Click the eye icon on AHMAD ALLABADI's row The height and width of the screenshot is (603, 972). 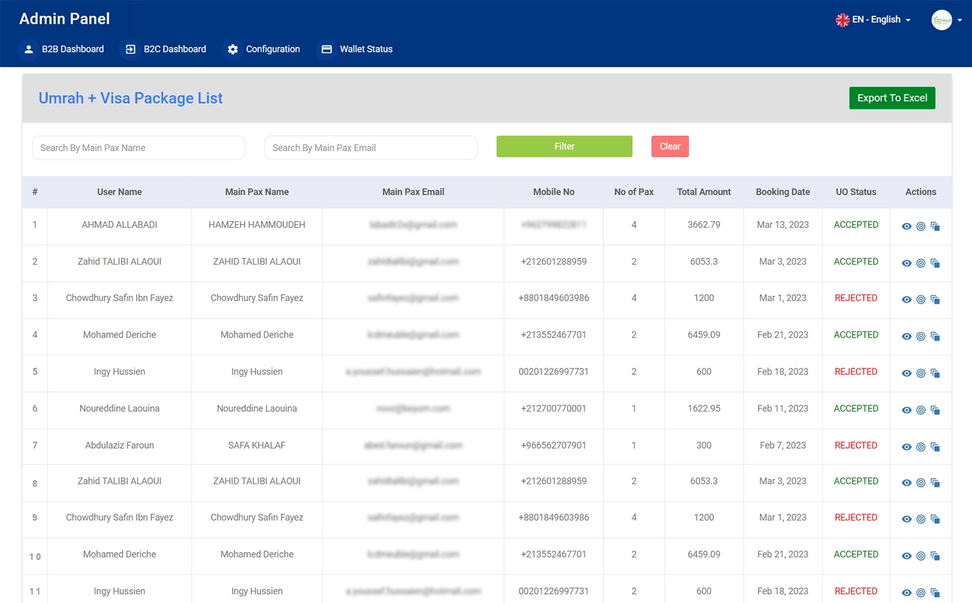tap(907, 226)
